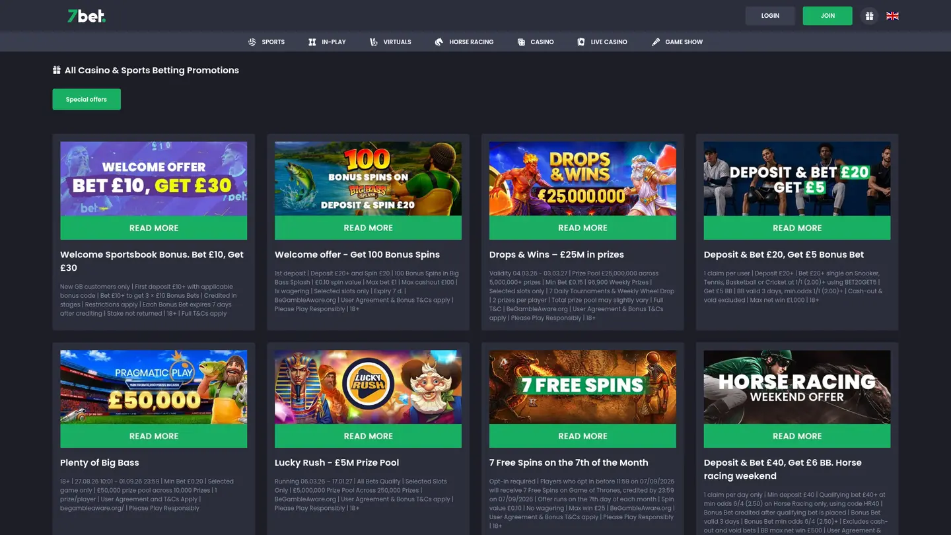Click the 7bet logo
Image resolution: width=951 pixels, height=535 pixels.
point(87,16)
